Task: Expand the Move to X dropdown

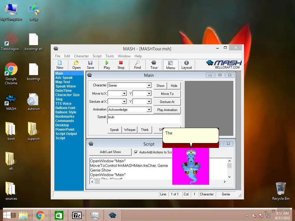Action: pyautogui.click(x=124, y=94)
